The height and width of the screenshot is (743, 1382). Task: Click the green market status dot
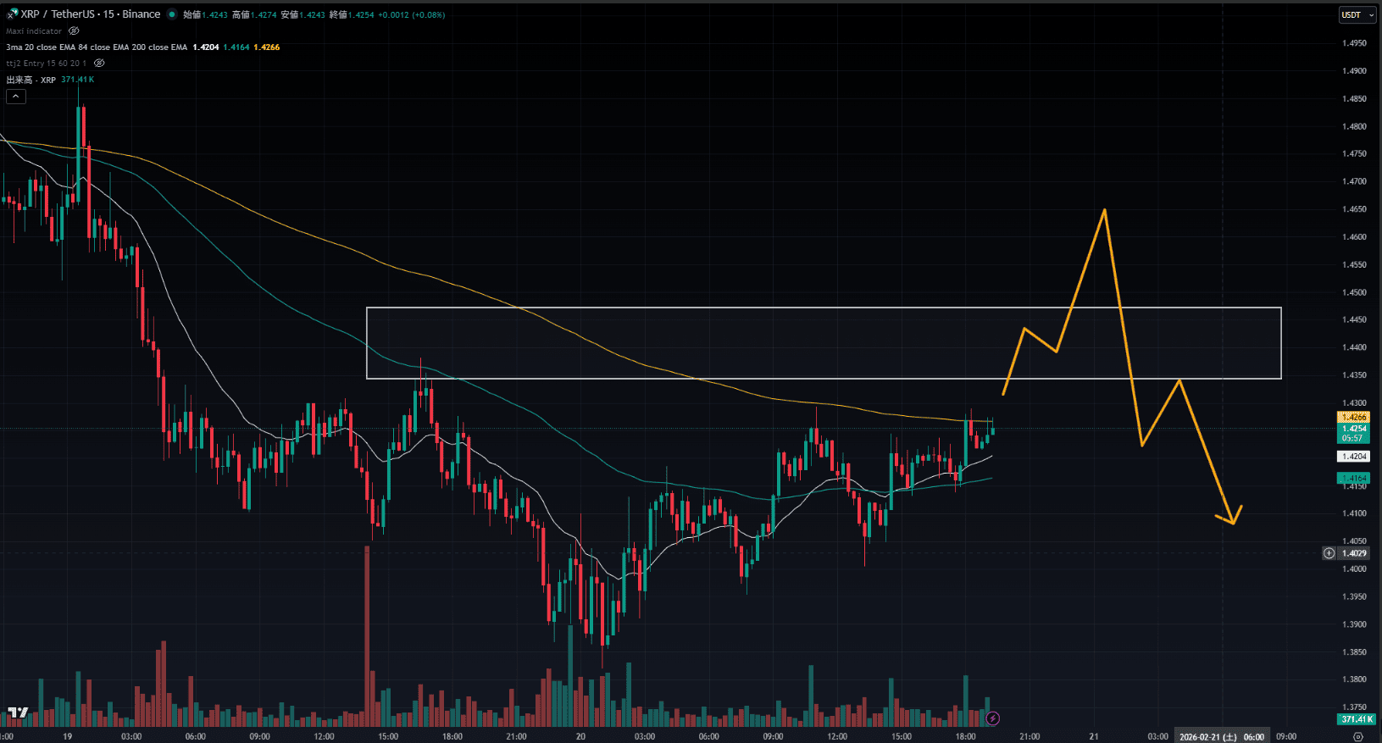[172, 14]
